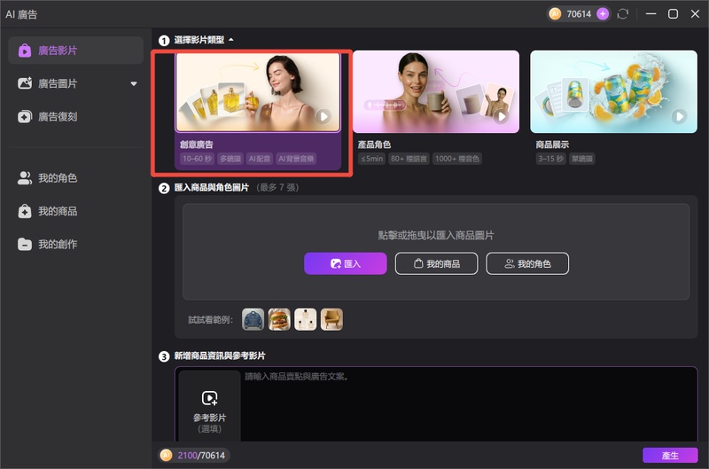Try the hamburger sample image
Viewport: 709px width, 469px height.
coord(279,320)
